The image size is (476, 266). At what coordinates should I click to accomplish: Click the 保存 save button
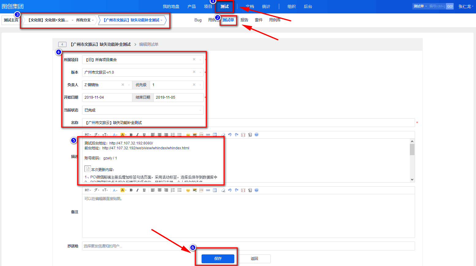tap(218, 259)
